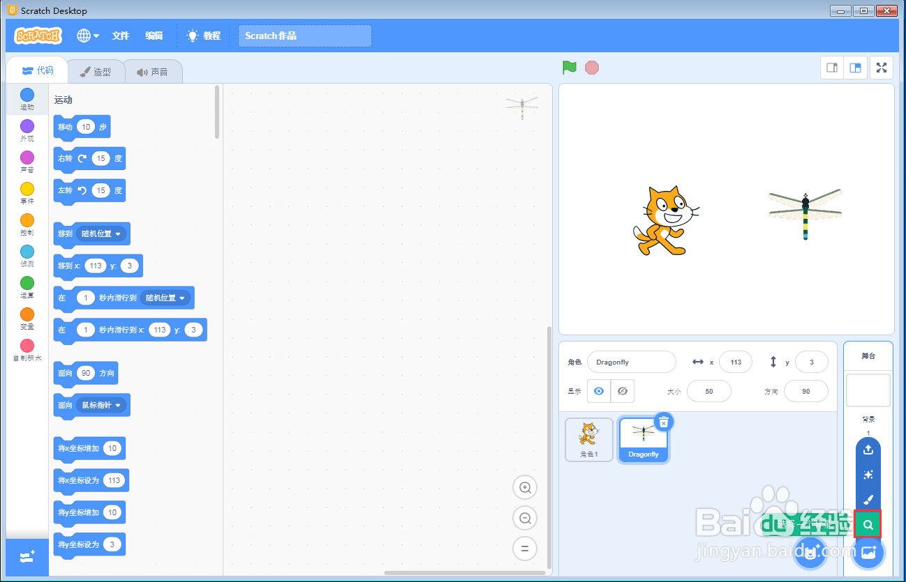The image size is (906, 582).
Task: Enter full screen stage mode
Action: (x=882, y=68)
